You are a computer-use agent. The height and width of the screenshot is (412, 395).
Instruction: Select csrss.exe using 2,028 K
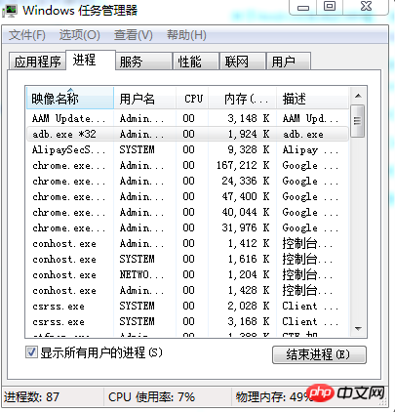[187, 306]
